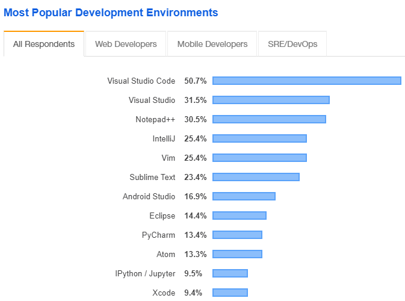Click the "23.4%" value
Viewport: 405px width, 301px height.
coord(195,177)
